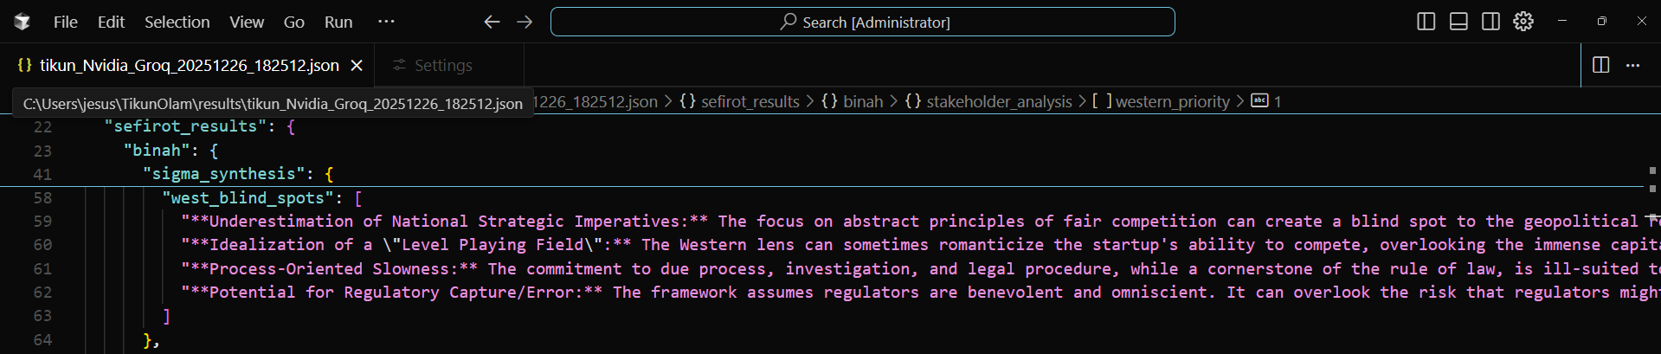Go forward with the right arrow

click(x=525, y=22)
